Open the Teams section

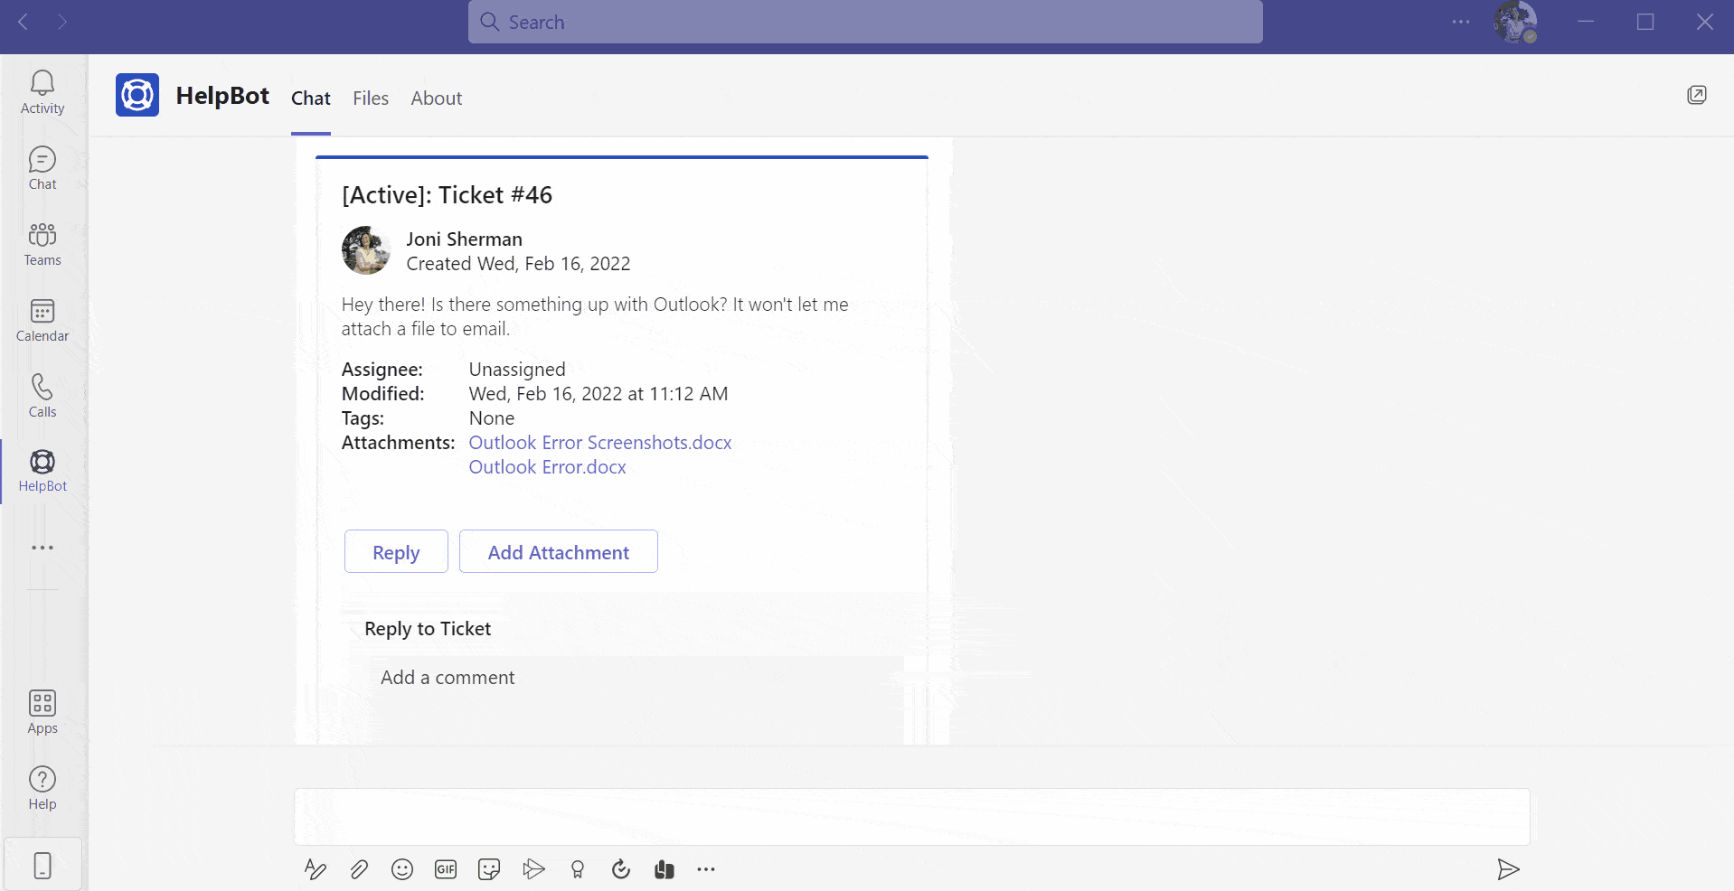click(42, 245)
